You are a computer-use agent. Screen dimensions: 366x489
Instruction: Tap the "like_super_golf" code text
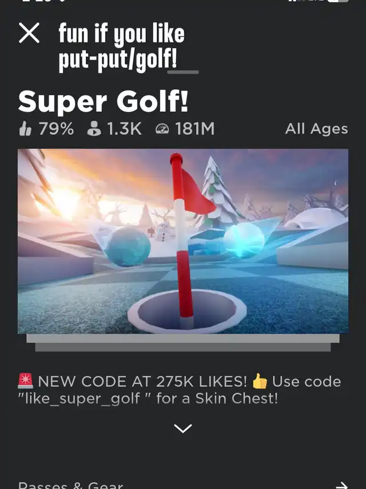point(82,398)
